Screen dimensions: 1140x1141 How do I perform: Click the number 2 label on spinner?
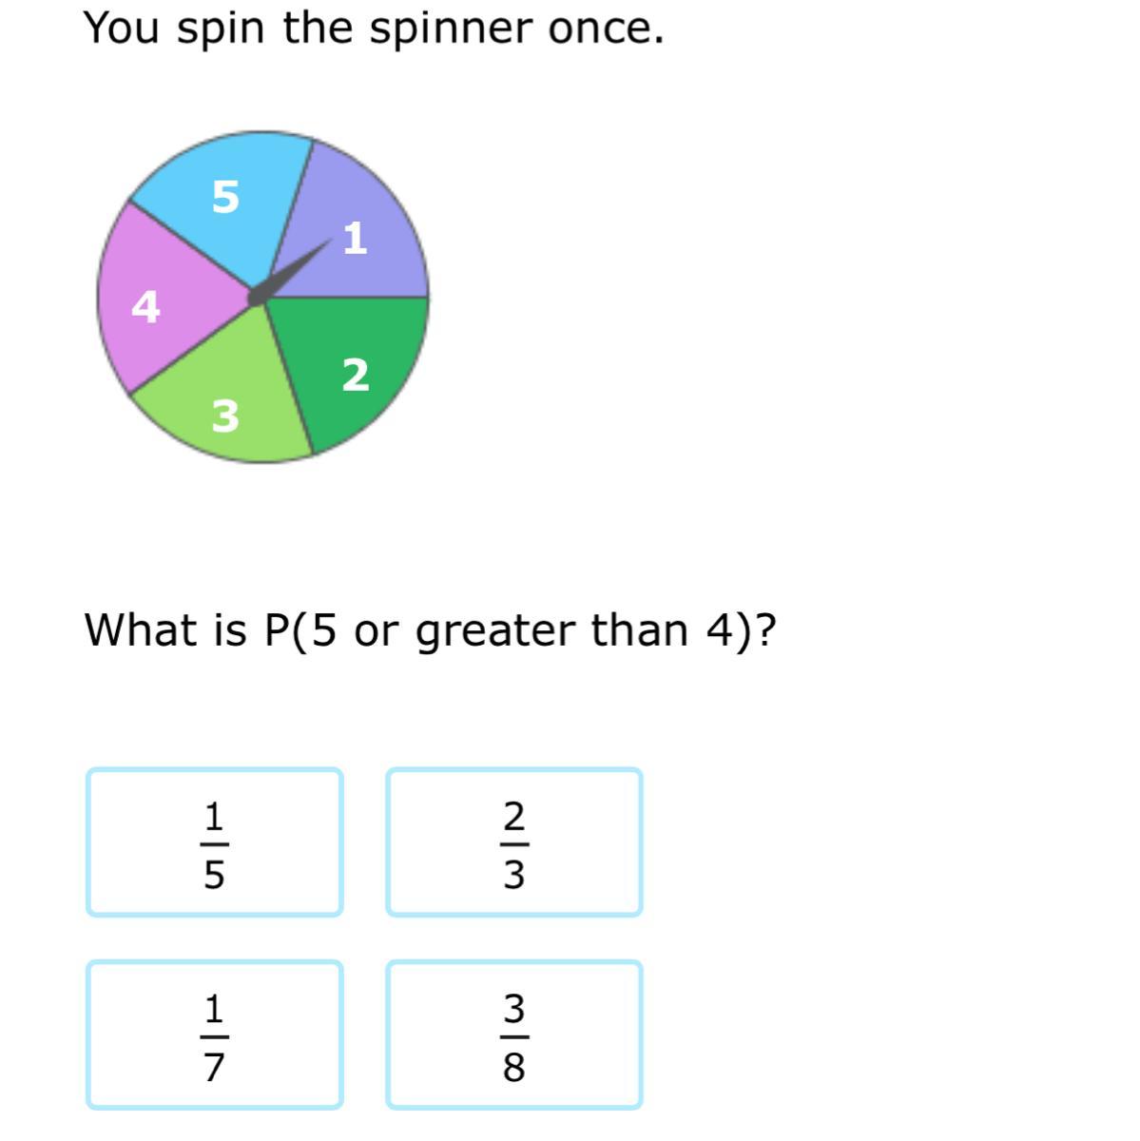356,375
